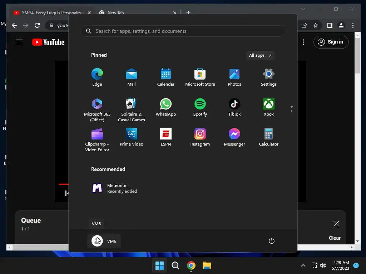Image resolution: width=366 pixels, height=274 pixels.
Task: Launch the Calendar app
Action: (x=166, y=77)
